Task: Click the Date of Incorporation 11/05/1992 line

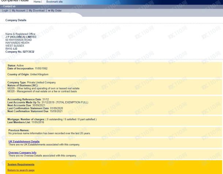Action: click(27, 68)
